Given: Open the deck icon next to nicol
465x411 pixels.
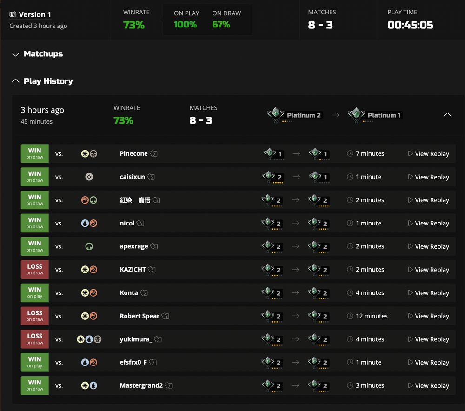Looking at the screenshot, I should (x=140, y=223).
